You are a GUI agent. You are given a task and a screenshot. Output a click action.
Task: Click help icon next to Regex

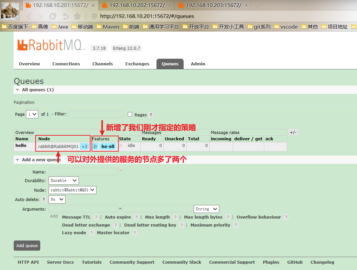(x=151, y=115)
